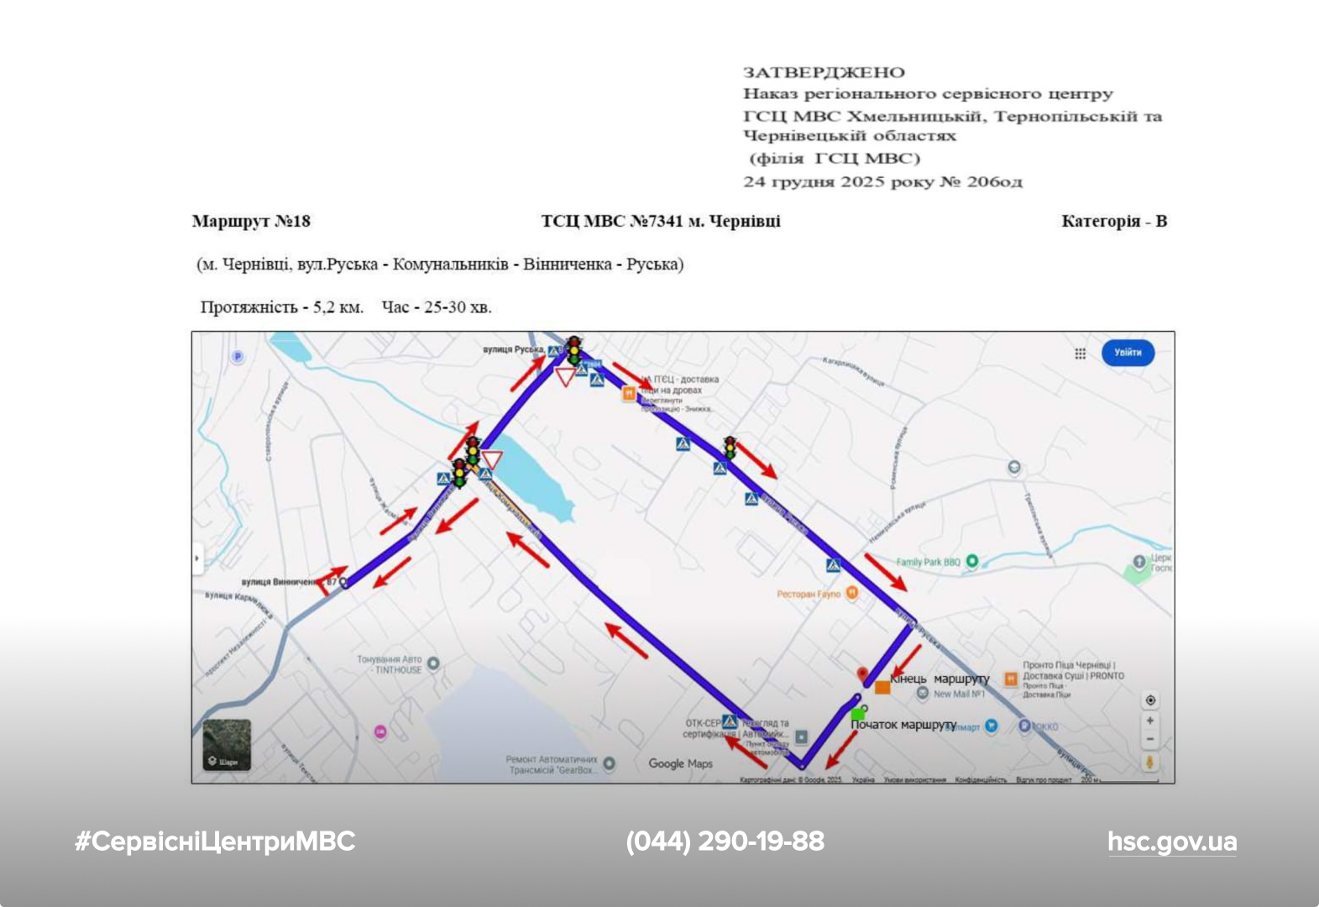Image resolution: width=1319 pixels, height=907 pixels.
Task: Select the Street View pegman icon
Action: coord(1150,763)
